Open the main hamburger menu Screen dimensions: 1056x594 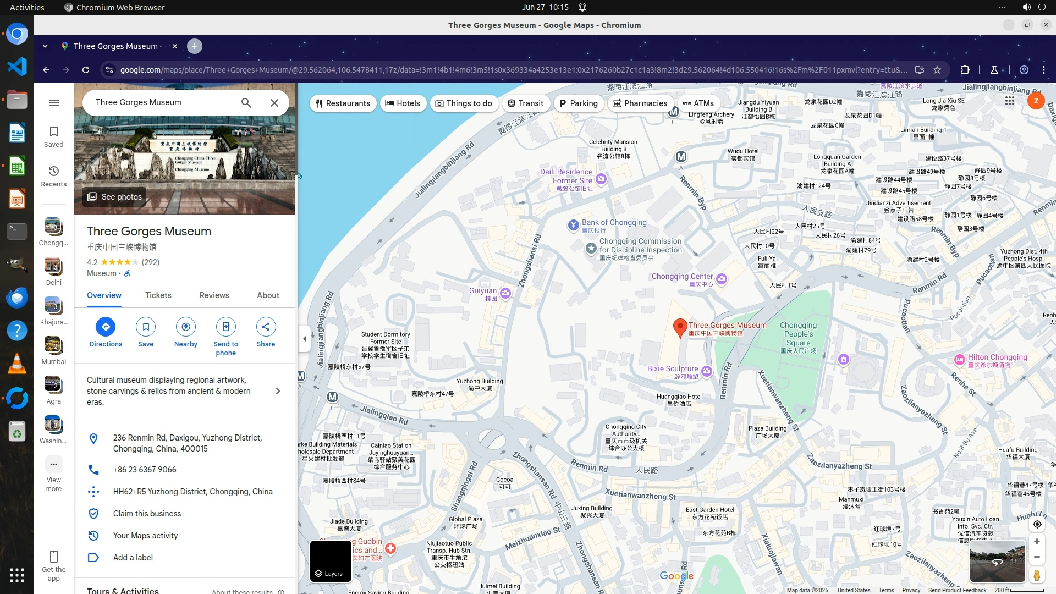[x=53, y=103]
